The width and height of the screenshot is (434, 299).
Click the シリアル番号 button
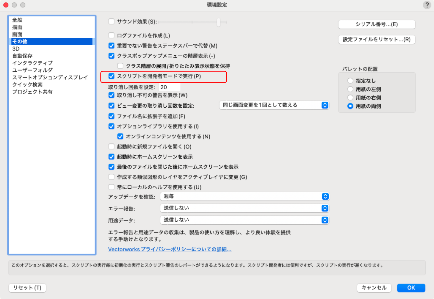[x=377, y=24]
